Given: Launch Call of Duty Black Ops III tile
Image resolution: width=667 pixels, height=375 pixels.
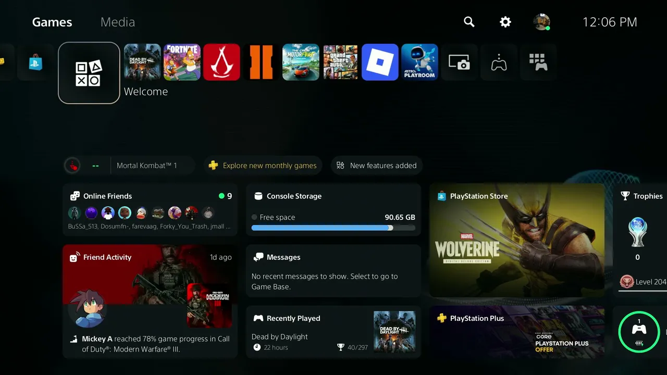Looking at the screenshot, I should 261,63.
